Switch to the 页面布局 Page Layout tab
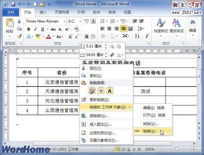The image size is (204, 155). coord(62,12)
